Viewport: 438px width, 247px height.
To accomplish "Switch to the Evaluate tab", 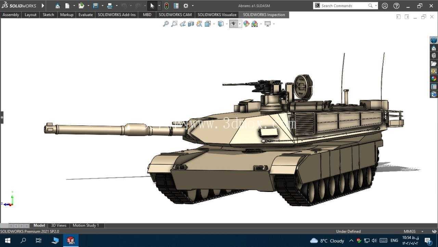I will click(86, 15).
